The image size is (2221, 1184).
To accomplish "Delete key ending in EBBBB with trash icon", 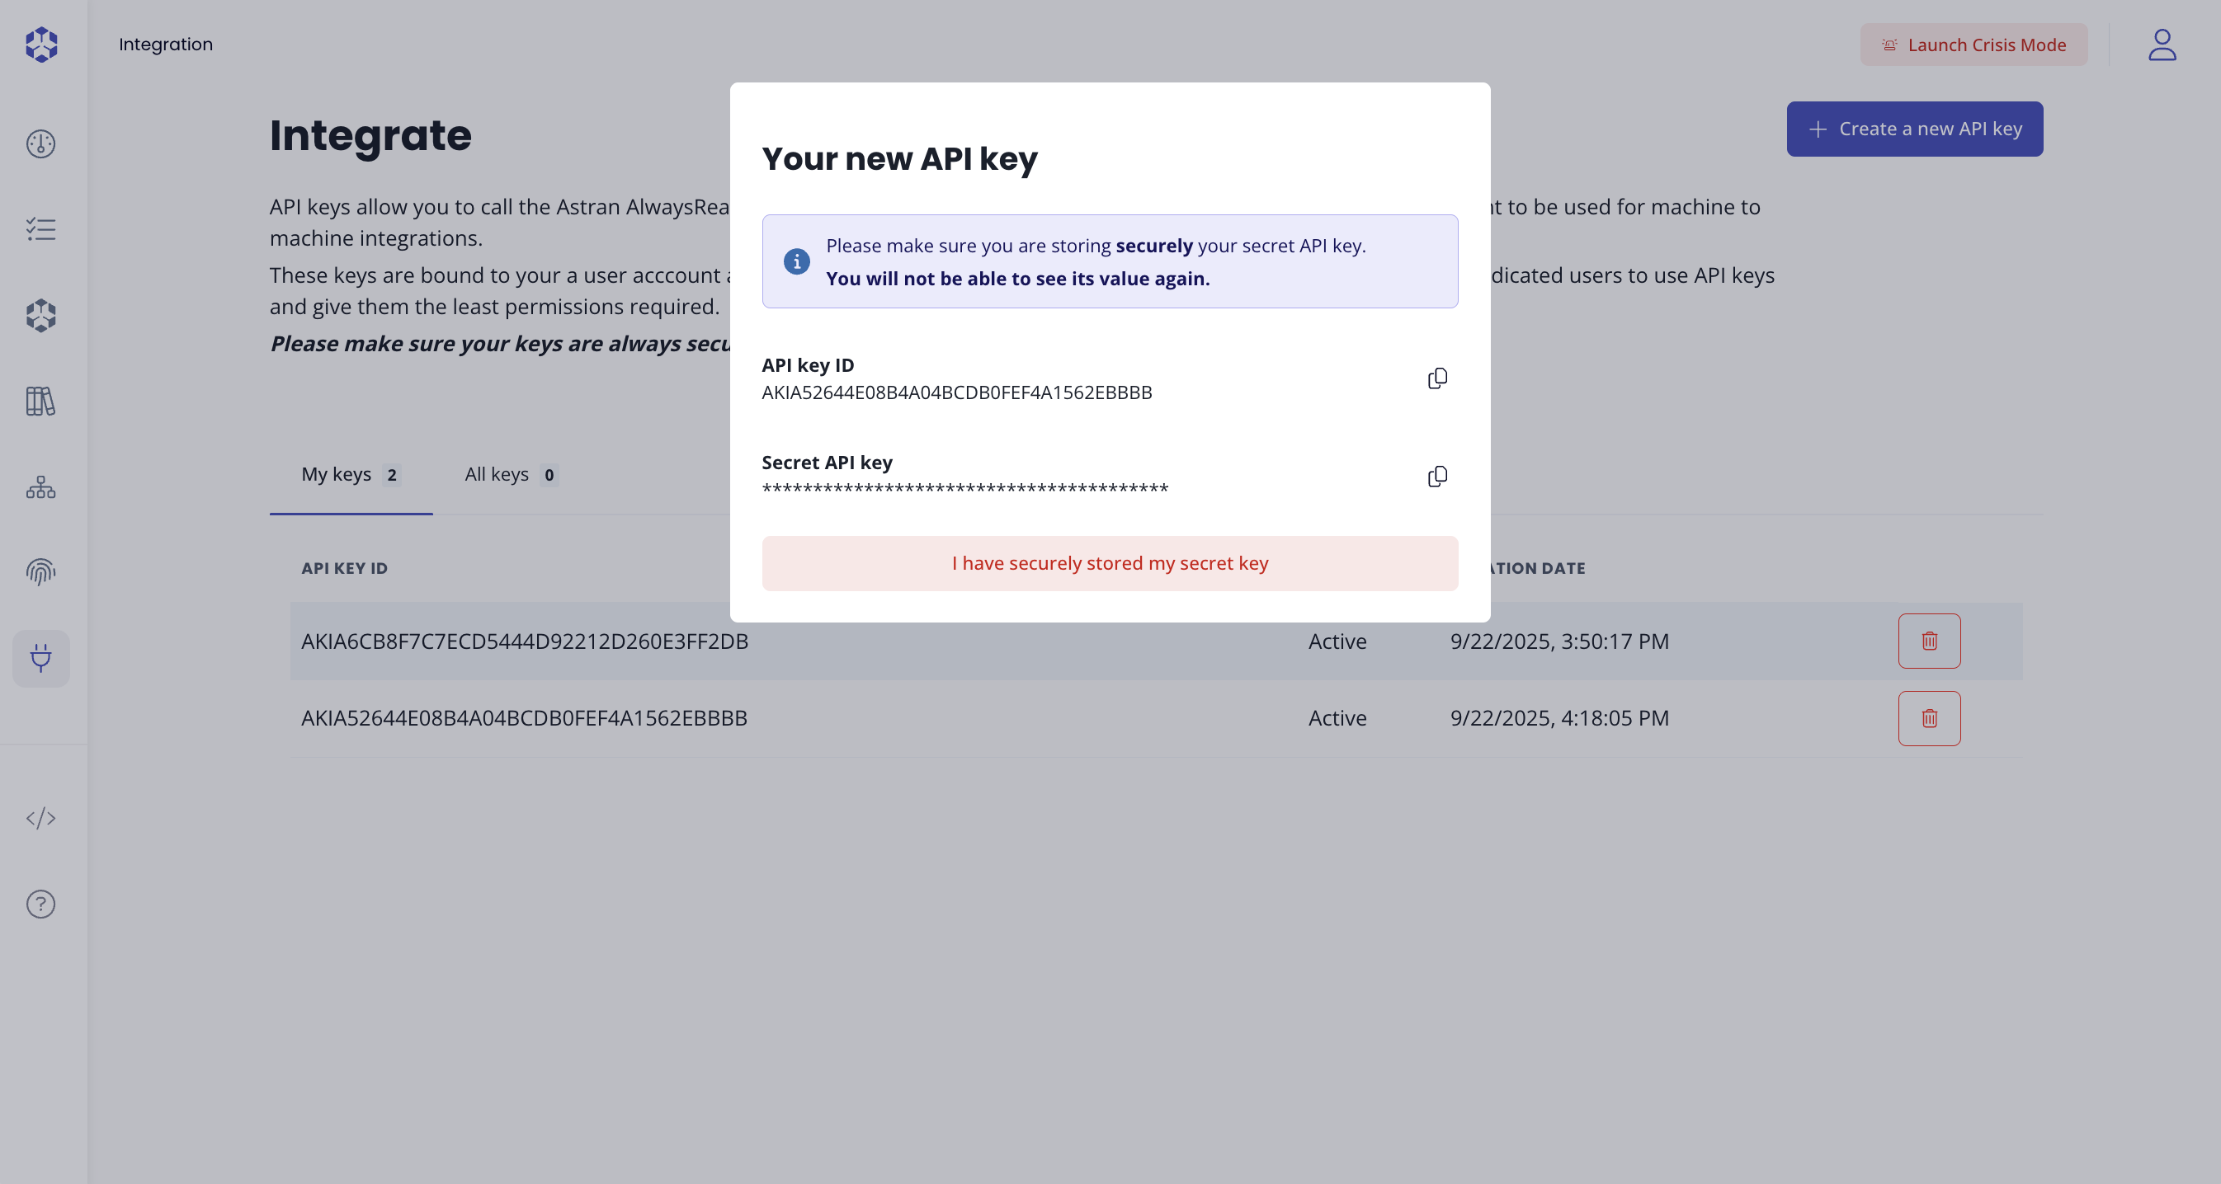I will click(x=1930, y=718).
